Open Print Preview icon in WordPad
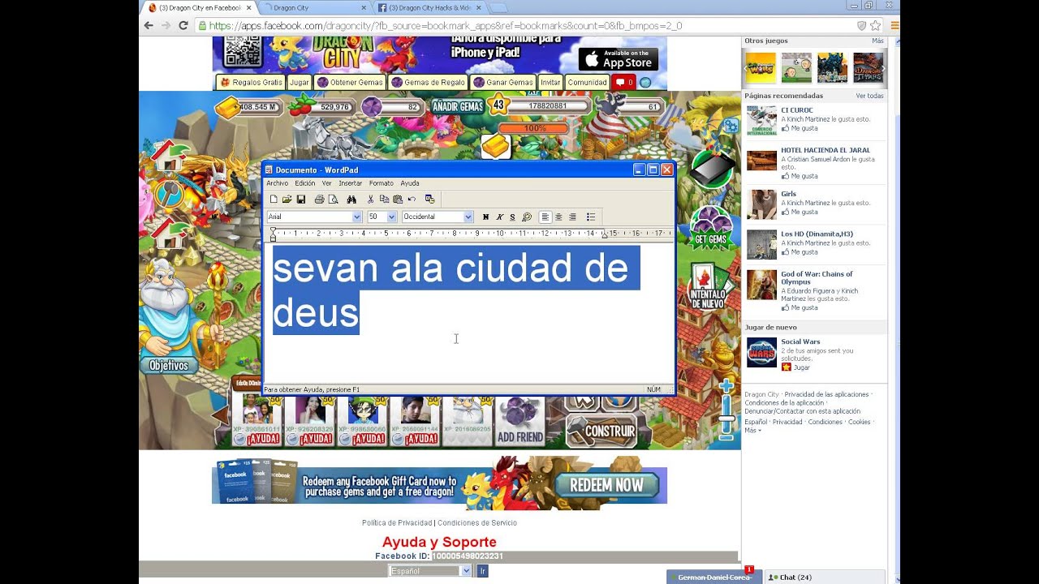The width and height of the screenshot is (1039, 584). pos(333,200)
